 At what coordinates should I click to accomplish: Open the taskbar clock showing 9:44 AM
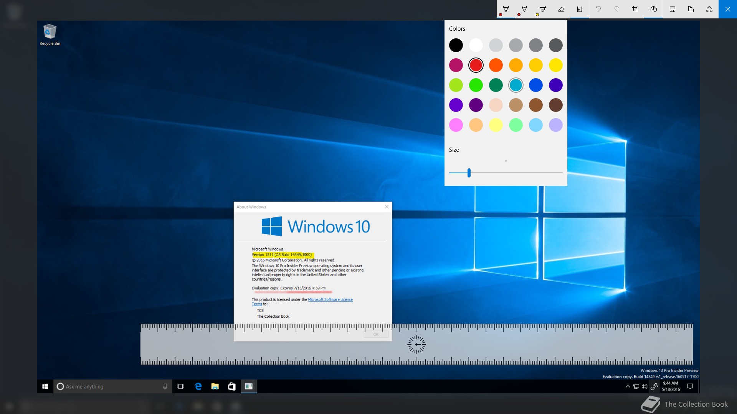point(671,386)
